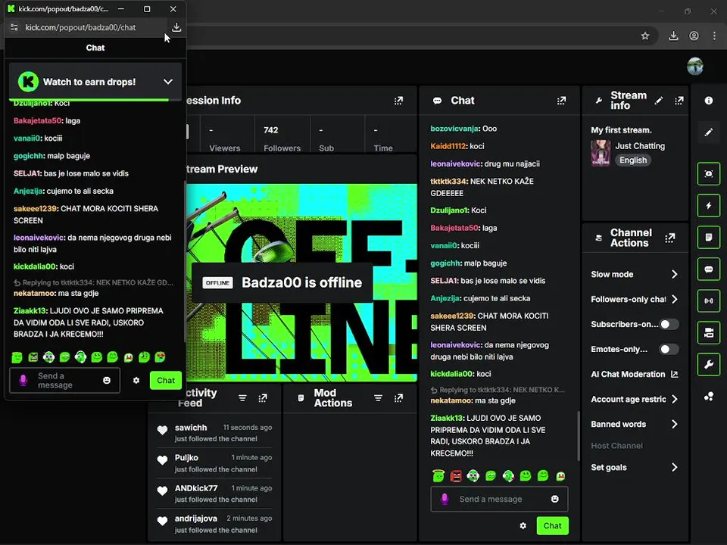Click the ANDkick77 follow entry

tap(214, 494)
